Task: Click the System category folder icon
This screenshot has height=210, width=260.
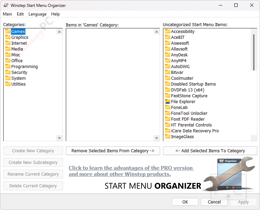Action: pyautogui.click(x=8, y=78)
